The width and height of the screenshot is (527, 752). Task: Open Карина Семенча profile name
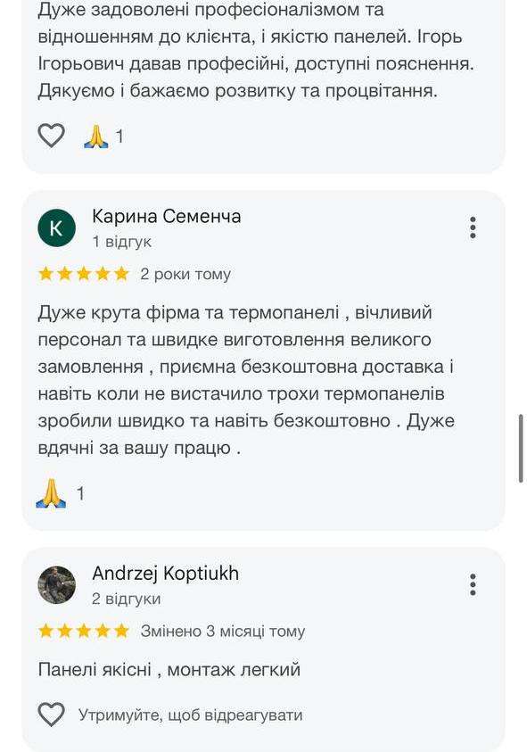click(x=167, y=216)
